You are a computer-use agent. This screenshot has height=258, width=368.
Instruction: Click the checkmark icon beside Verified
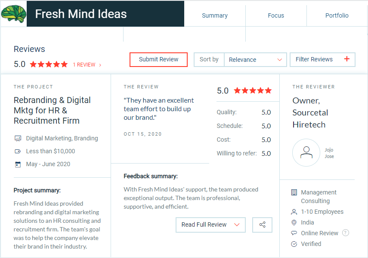[x=294, y=244]
